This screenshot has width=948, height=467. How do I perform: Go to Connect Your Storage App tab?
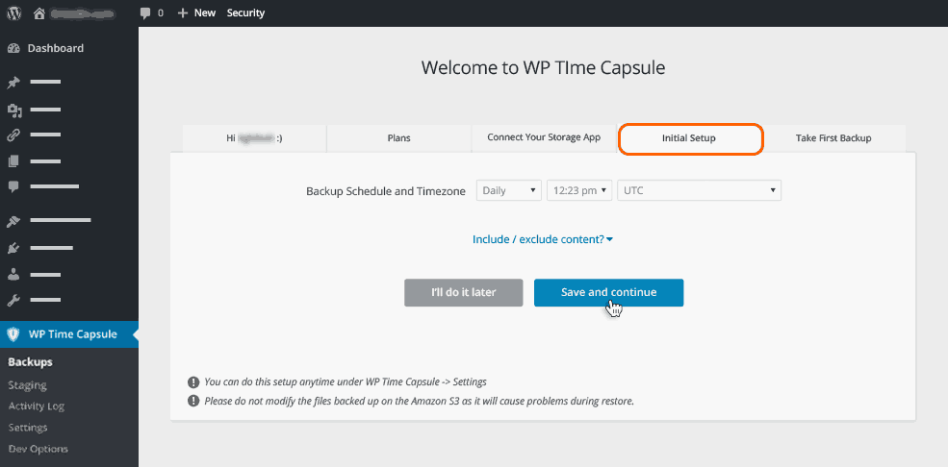544,137
